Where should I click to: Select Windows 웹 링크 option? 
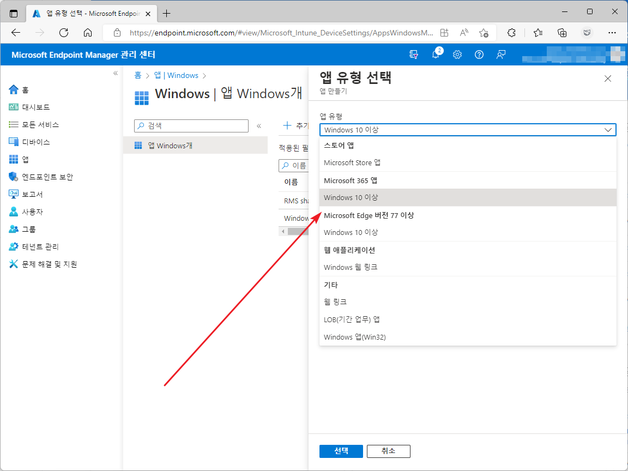coord(468,267)
